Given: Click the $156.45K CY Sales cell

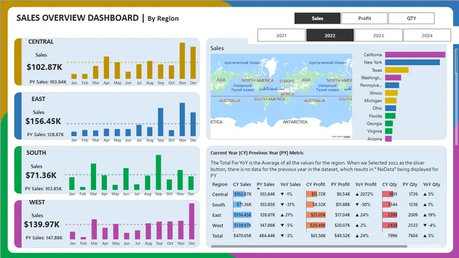Looking at the screenshot, I should click(x=242, y=215).
